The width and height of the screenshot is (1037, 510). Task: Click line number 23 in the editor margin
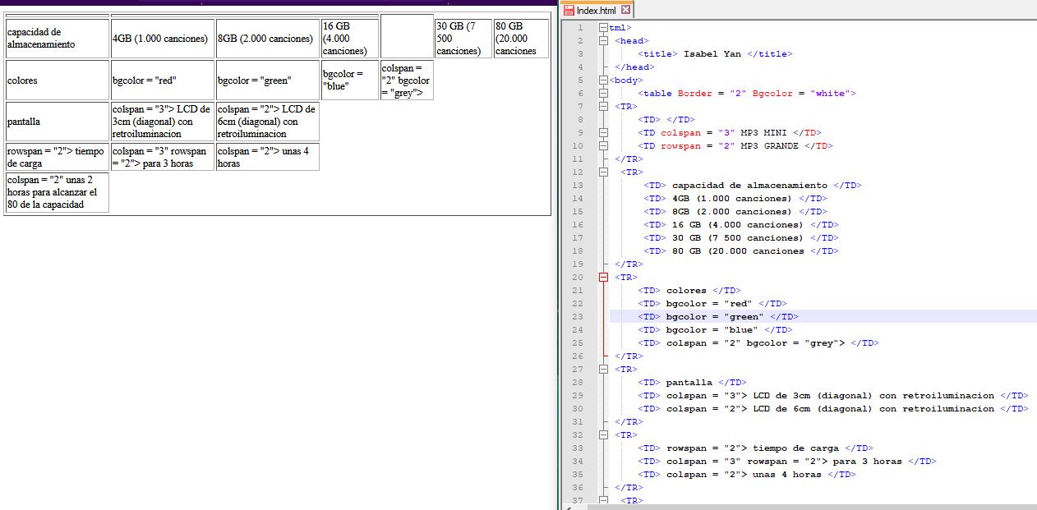(578, 316)
